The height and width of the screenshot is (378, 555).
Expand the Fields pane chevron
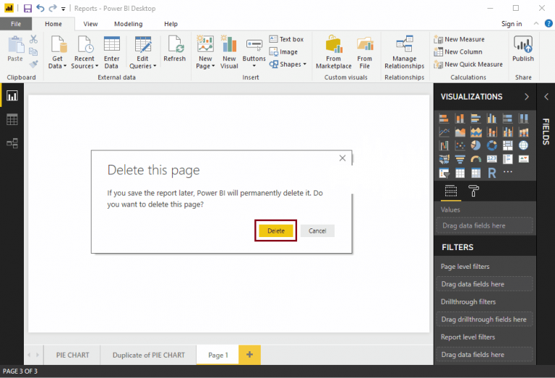pyautogui.click(x=546, y=97)
